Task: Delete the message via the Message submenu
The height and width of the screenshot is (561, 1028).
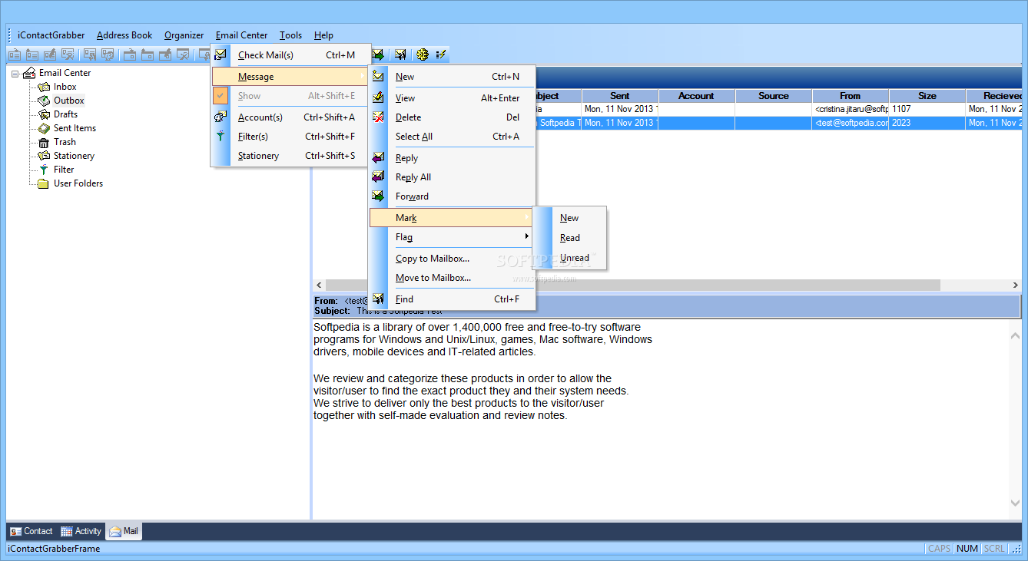Action: [452, 117]
